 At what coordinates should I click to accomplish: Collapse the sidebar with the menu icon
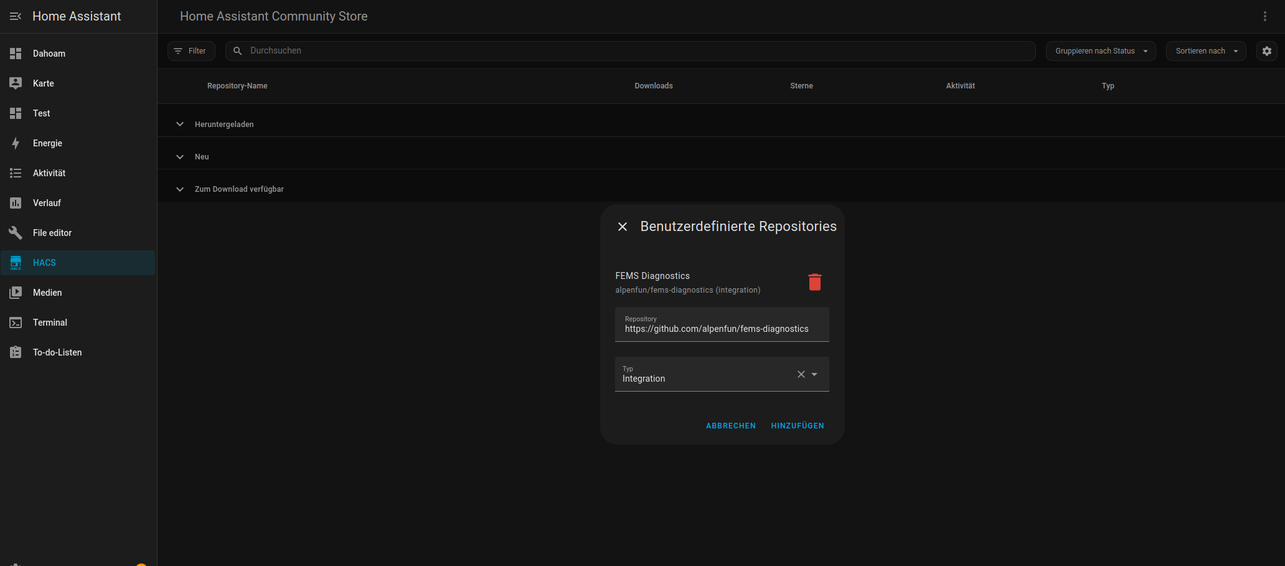16,16
